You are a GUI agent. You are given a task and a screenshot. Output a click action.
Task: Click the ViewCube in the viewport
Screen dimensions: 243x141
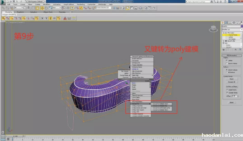(x=213, y=29)
